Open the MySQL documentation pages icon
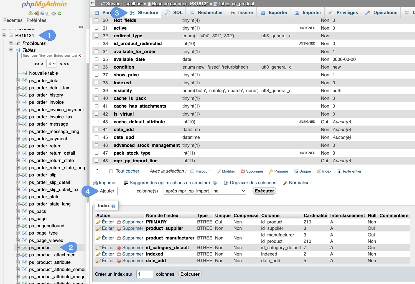The height and width of the screenshot is (284, 415). tap(48, 13)
